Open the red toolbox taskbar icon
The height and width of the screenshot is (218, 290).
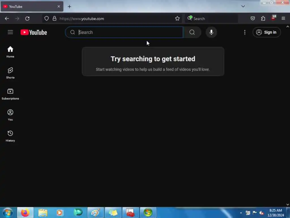click(131, 212)
